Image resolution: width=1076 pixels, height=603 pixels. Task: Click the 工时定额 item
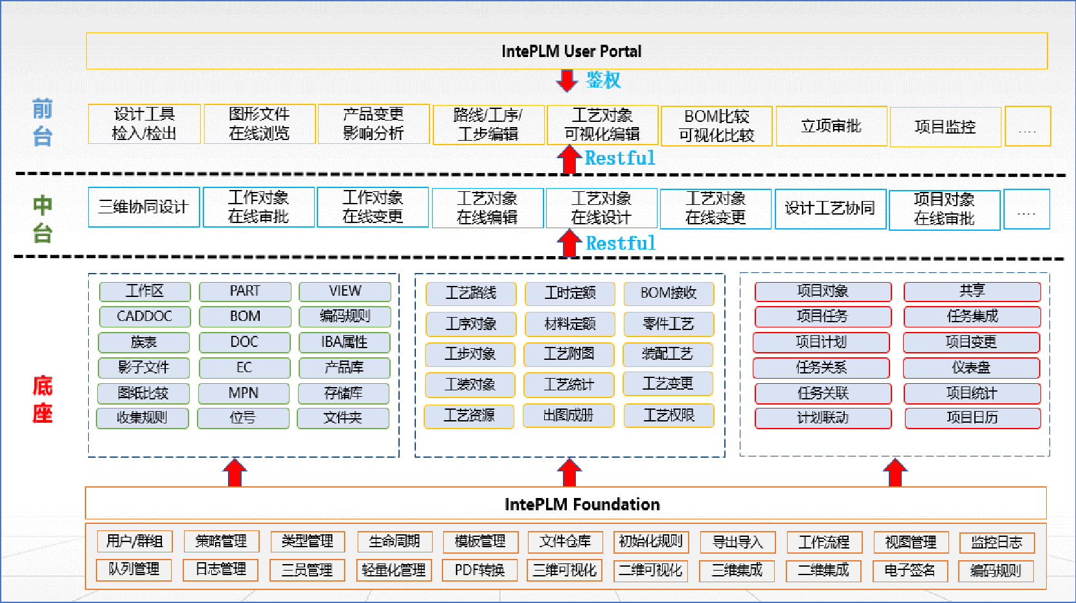coord(570,293)
